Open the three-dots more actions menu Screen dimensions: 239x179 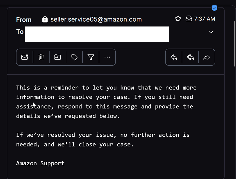[x=107, y=57]
